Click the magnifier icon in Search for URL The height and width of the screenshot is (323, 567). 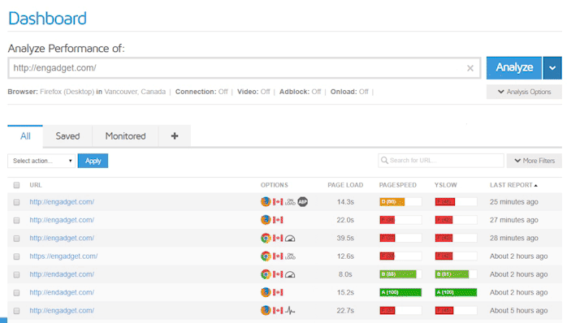tap(384, 160)
